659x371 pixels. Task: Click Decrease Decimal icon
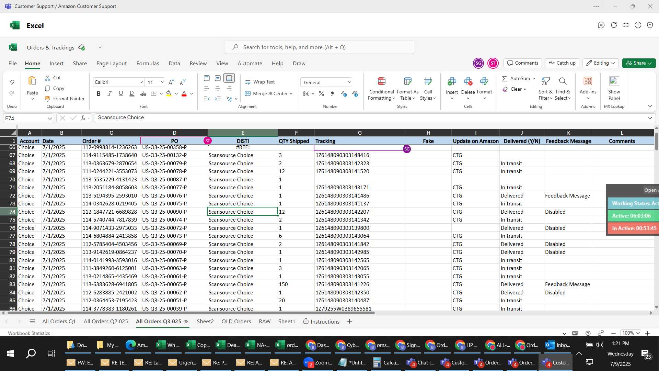pos(355,94)
